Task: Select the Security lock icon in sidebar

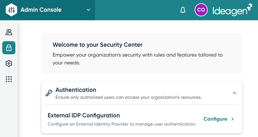Action: [x=9, y=48]
